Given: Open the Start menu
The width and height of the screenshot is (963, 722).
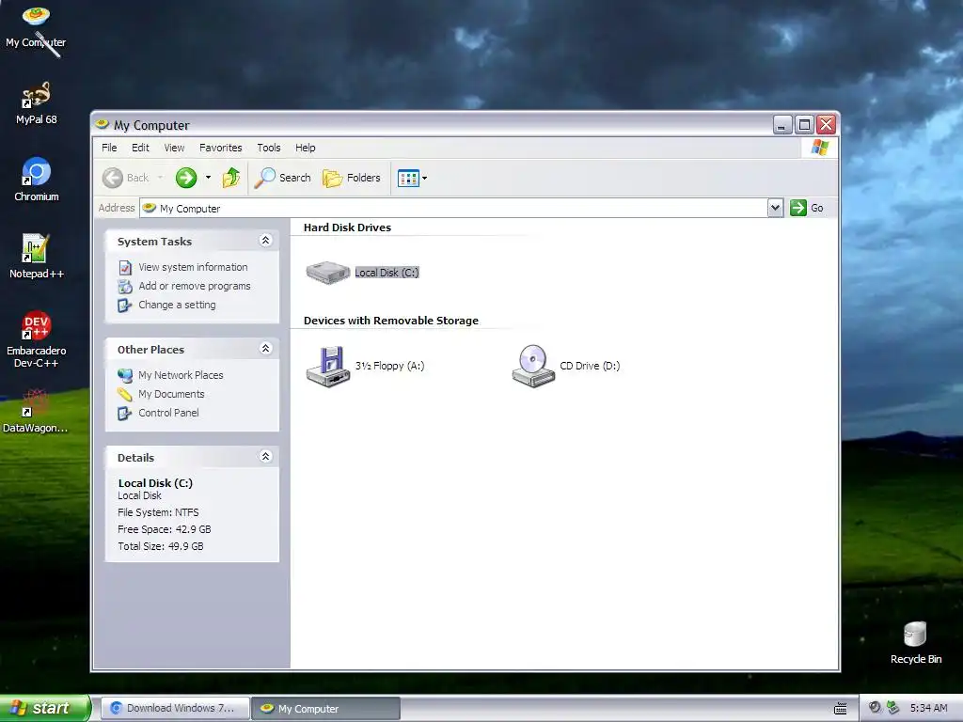Looking at the screenshot, I should (x=44, y=708).
